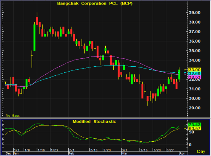Screen dimensions: 211x156
Task: Click the 3/1 date marker
Action: tap(124, 150)
